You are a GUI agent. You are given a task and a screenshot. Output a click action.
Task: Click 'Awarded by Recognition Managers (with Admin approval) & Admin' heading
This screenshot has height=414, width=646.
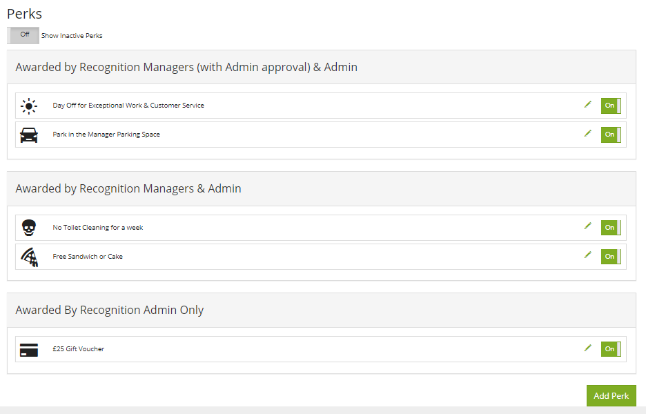tap(186, 67)
